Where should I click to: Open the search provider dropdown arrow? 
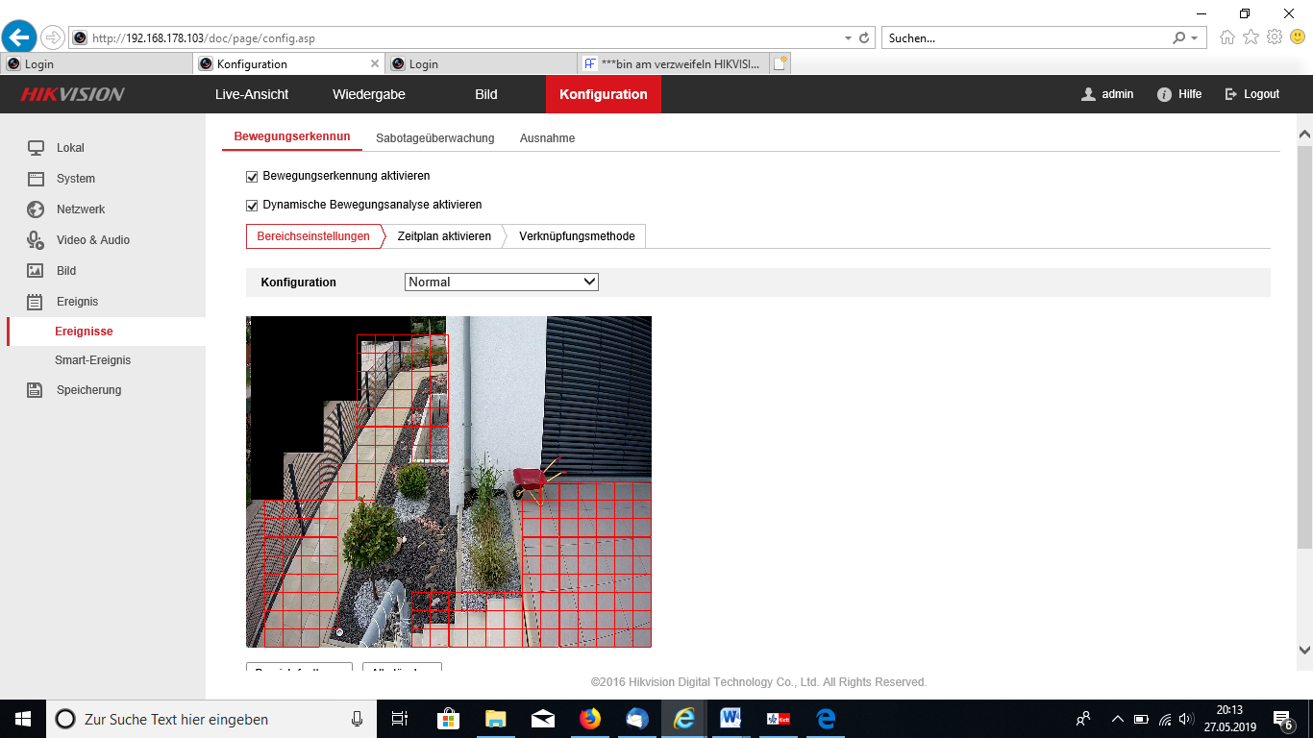tap(1195, 38)
